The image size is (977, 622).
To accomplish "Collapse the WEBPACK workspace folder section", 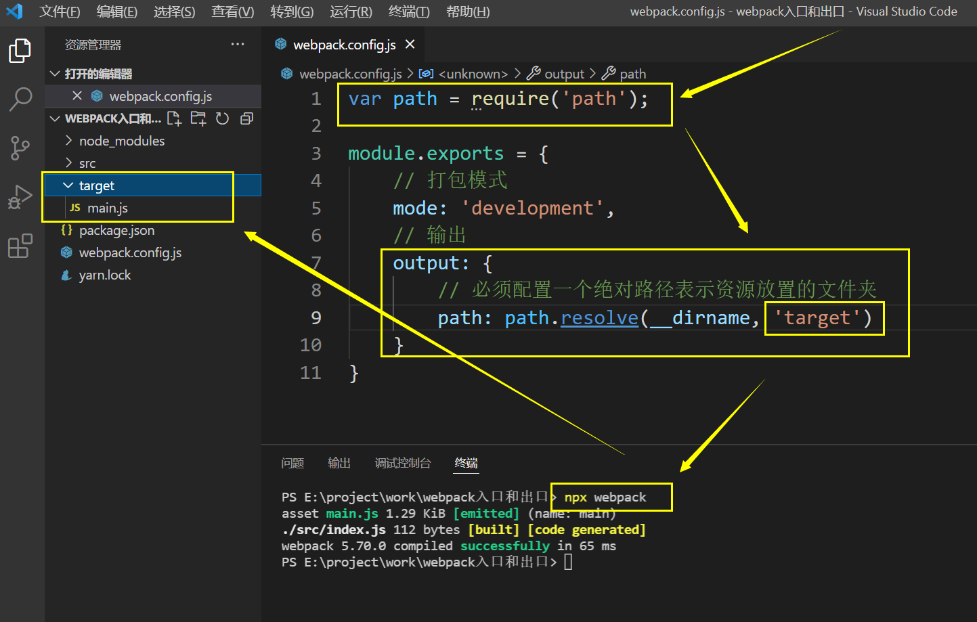I will [55, 118].
